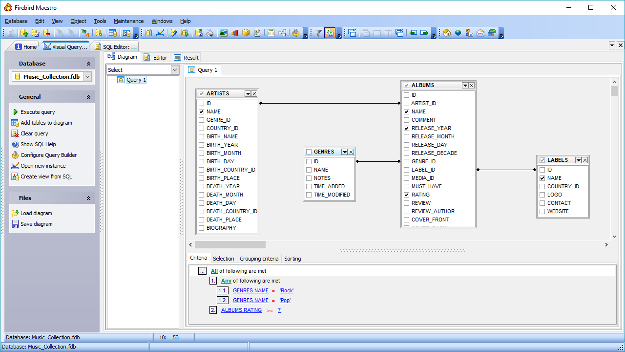Uncheck RELEASE_YEAR in ALBUMS table

pos(406,128)
